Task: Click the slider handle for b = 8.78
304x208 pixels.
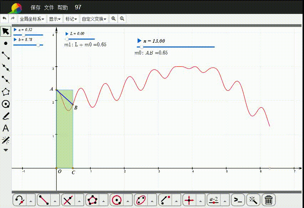Action: pos(38,45)
